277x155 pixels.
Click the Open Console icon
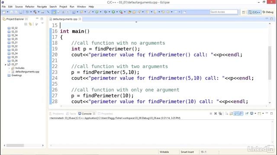click(x=259, y=114)
